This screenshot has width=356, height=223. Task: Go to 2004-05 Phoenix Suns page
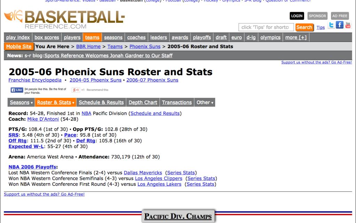coord(95,80)
